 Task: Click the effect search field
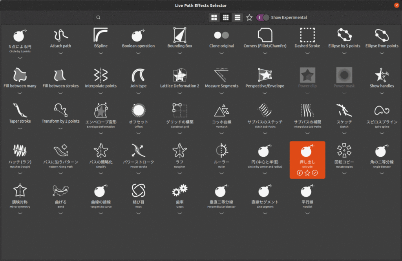150,17
